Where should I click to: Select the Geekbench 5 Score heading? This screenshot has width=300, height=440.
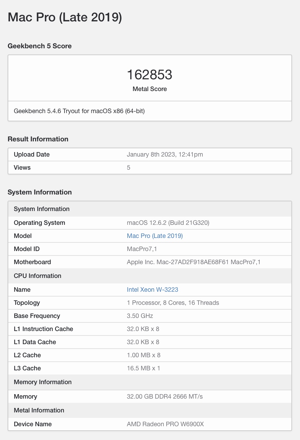pyautogui.click(x=40, y=46)
